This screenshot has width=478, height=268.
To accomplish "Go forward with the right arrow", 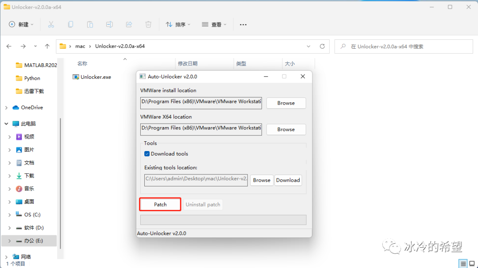I will pyautogui.click(x=23, y=47).
